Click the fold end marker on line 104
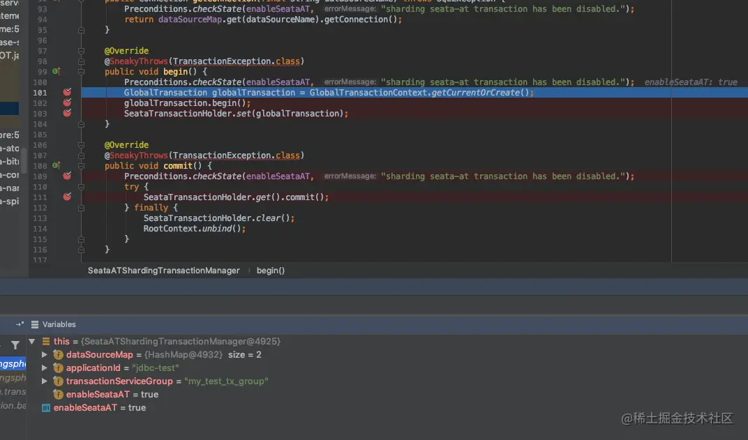This screenshot has height=440, width=748. (81, 124)
